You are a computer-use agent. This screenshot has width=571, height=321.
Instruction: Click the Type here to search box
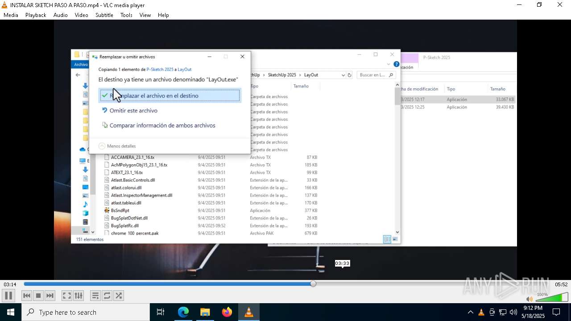(x=86, y=312)
